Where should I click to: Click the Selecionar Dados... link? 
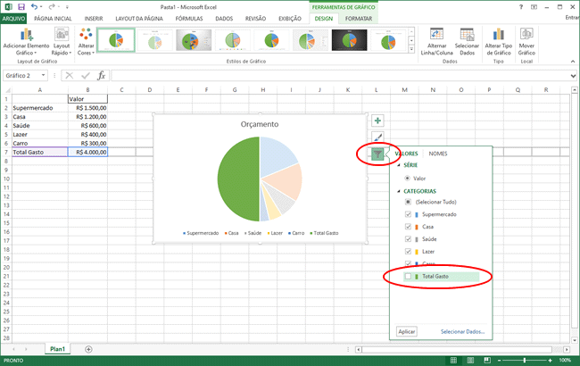tap(463, 331)
